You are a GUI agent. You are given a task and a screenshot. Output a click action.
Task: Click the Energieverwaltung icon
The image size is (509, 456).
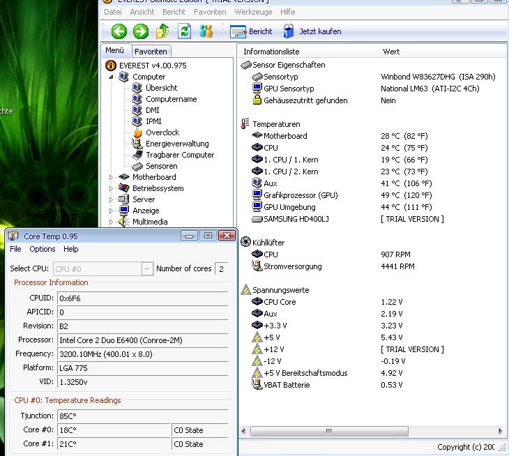point(137,144)
